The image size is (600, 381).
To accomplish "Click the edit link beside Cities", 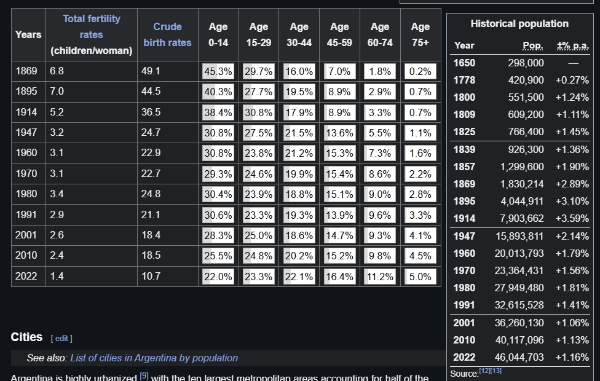I will click(61, 338).
